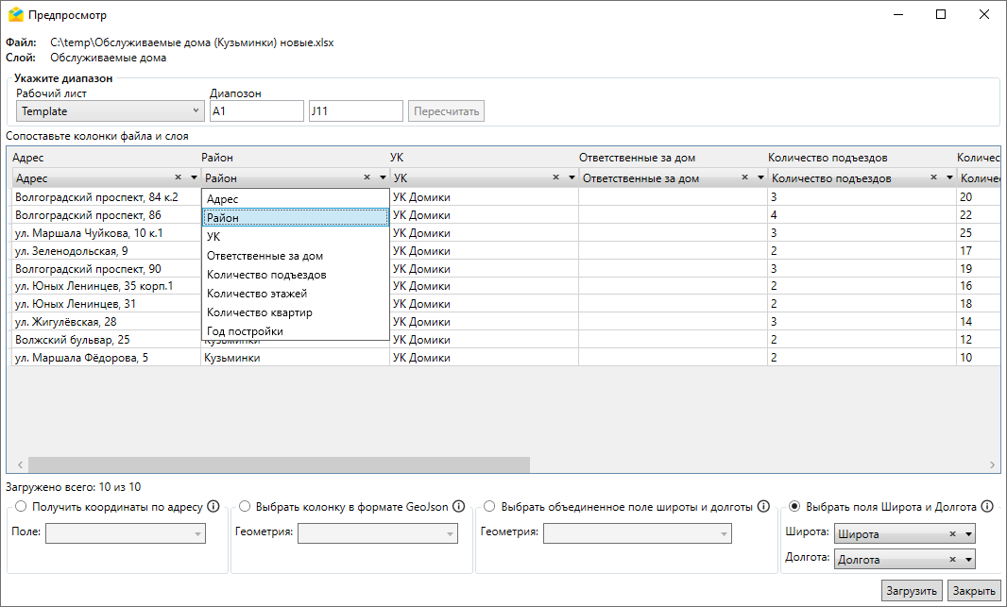
Task: Expand the УК column mapping dropdown arrow
Action: click(571, 177)
